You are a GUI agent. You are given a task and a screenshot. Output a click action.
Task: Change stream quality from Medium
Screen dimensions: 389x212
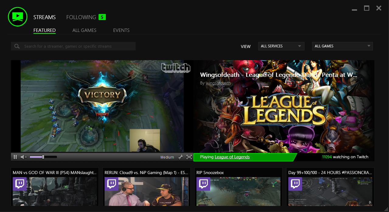point(167,157)
